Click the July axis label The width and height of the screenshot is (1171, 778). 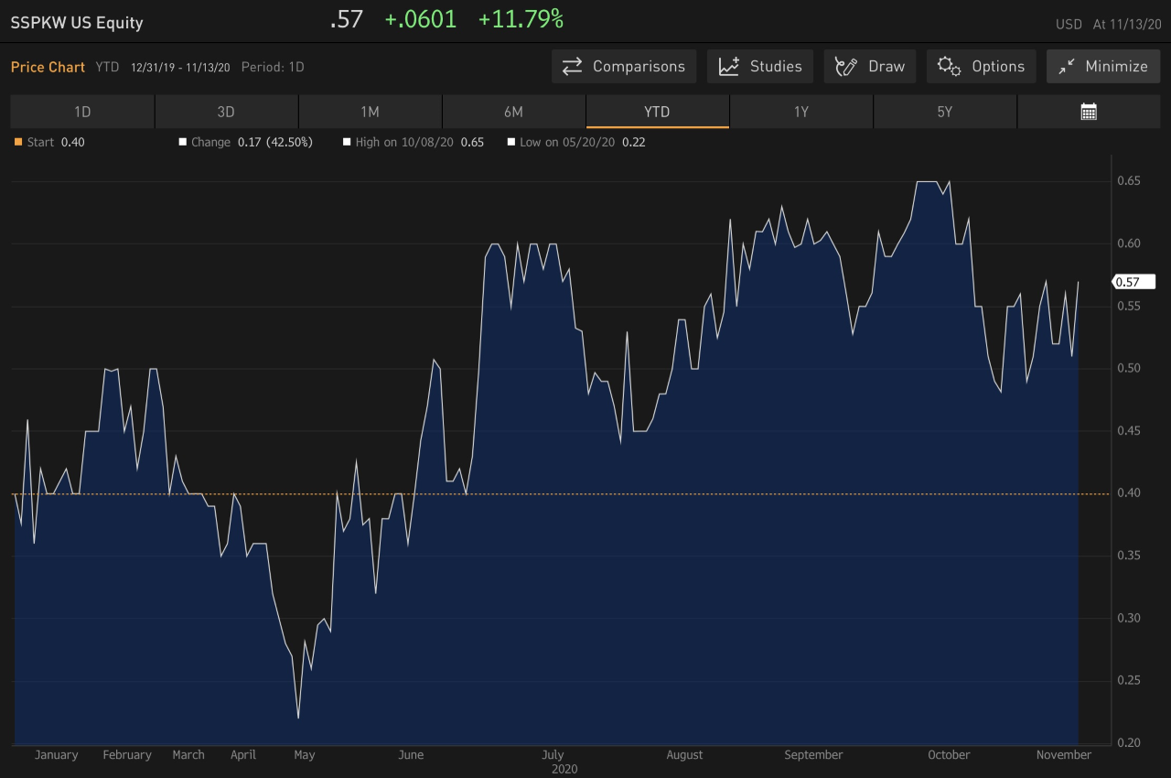click(x=553, y=755)
